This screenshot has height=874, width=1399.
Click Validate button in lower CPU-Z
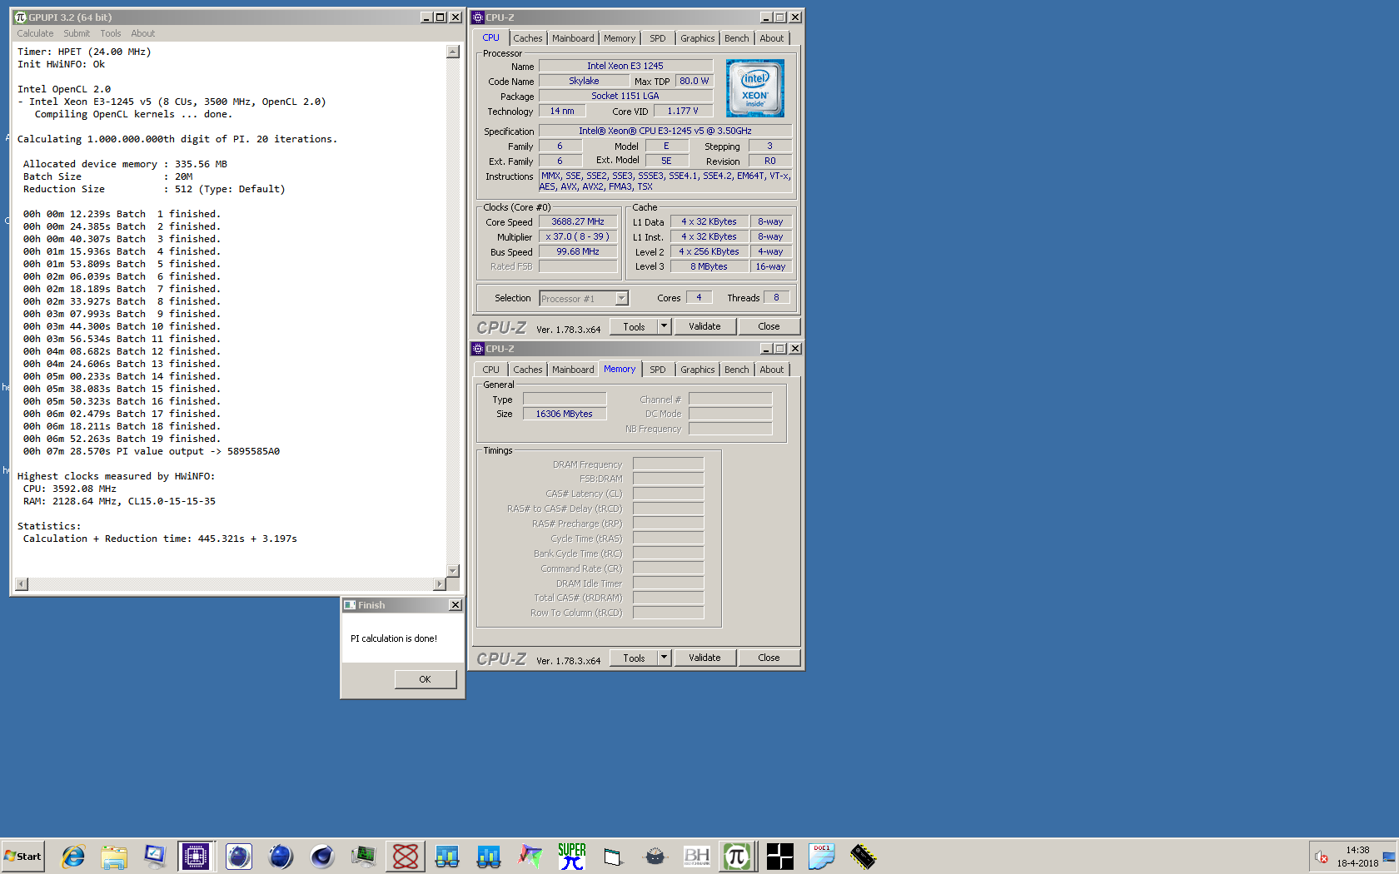coord(704,658)
